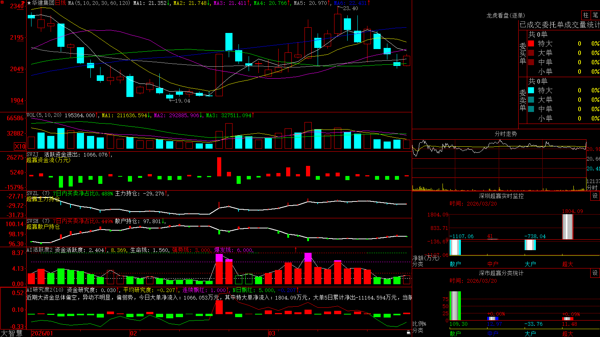Click the 2026/01 date marker on timeline
This screenshot has height=337, width=600.
(42, 333)
